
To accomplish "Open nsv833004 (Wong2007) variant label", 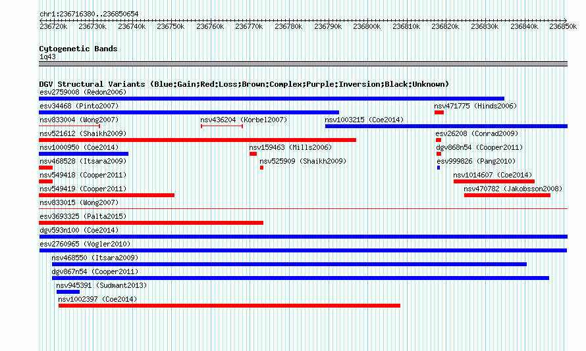I will pyautogui.click(x=79, y=120).
